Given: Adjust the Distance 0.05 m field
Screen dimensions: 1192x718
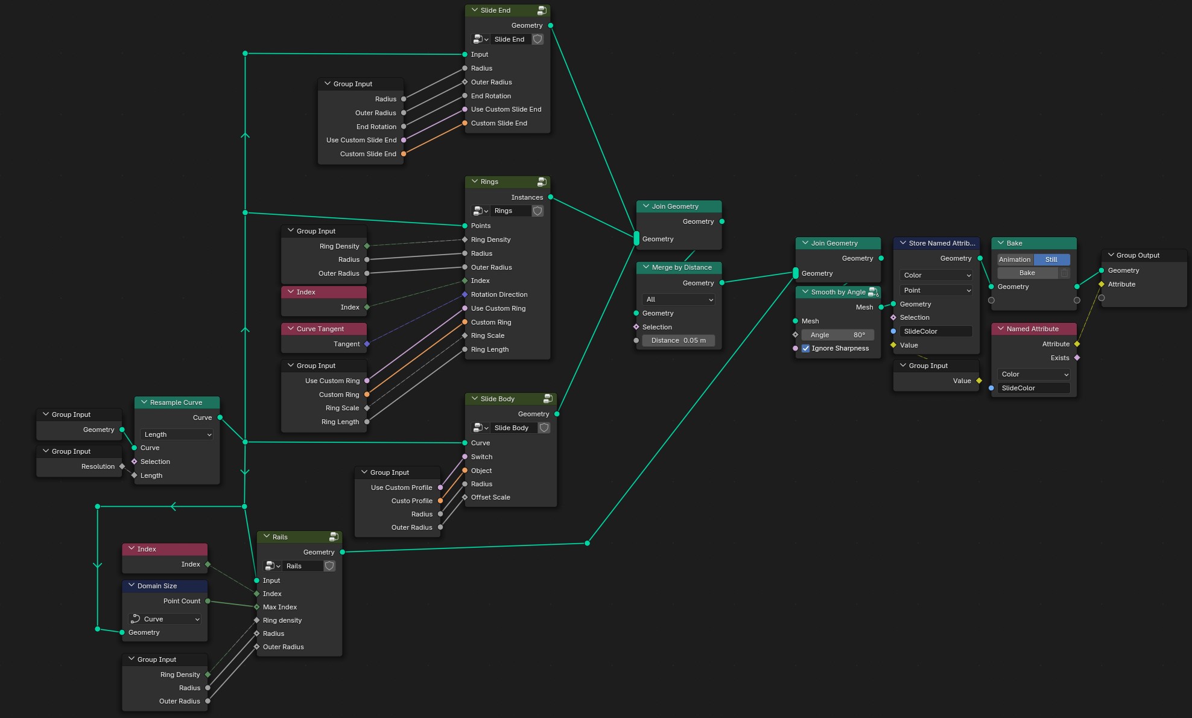Looking at the screenshot, I should click(x=679, y=340).
